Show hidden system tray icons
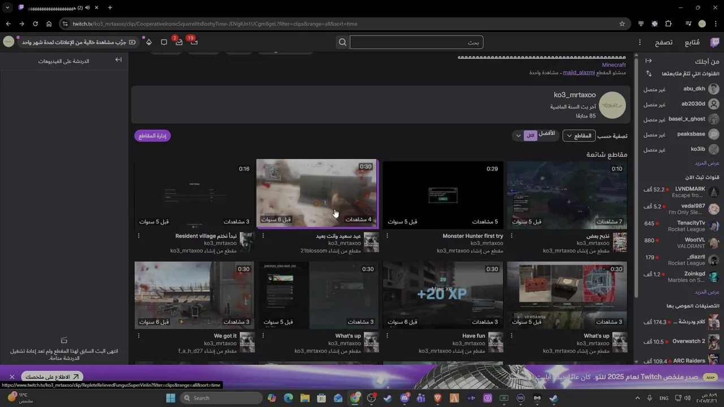Viewport: 724px width, 407px height. point(637,398)
